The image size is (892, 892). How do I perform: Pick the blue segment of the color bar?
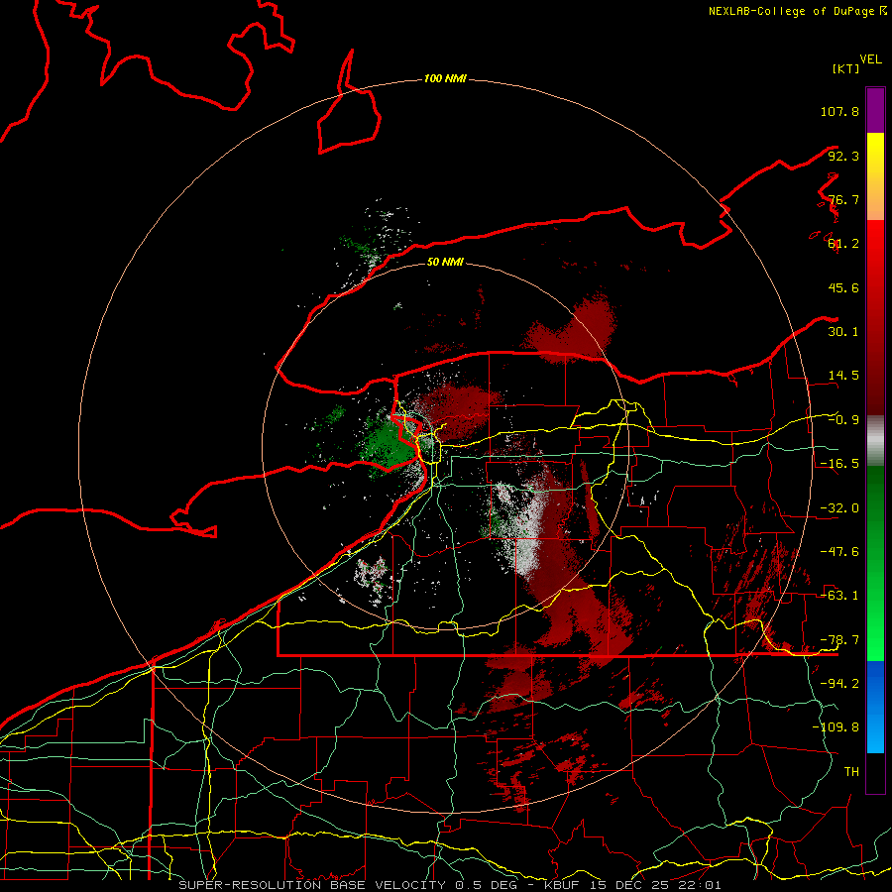coord(875,707)
